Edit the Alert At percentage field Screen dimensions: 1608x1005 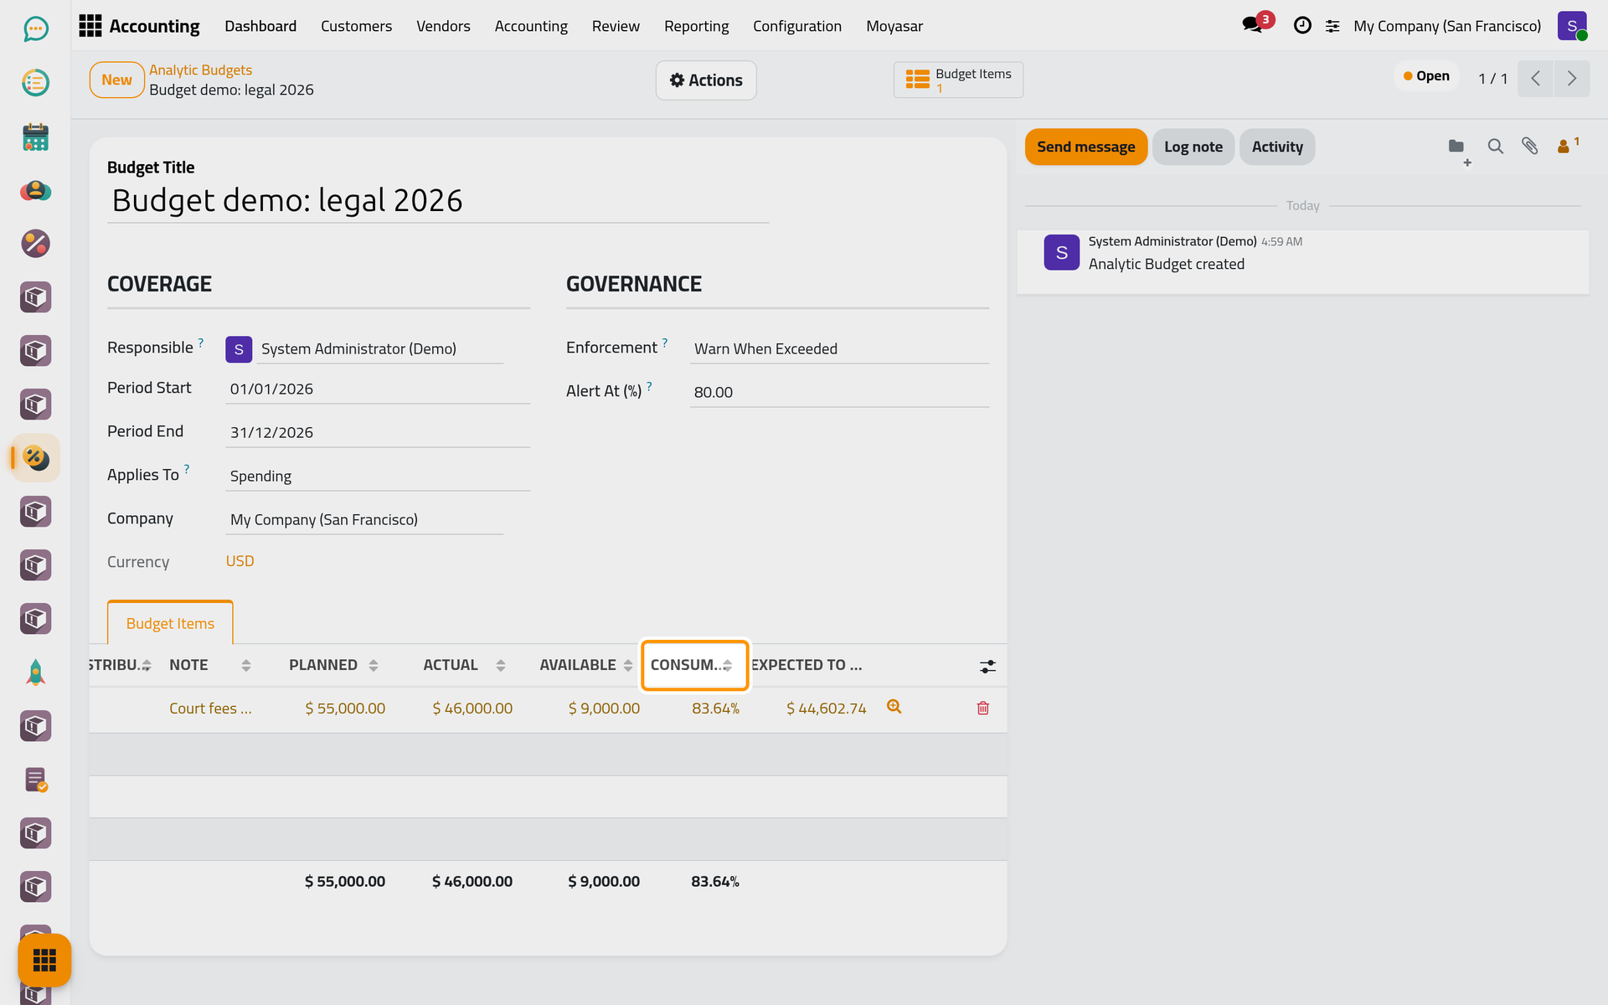click(839, 392)
